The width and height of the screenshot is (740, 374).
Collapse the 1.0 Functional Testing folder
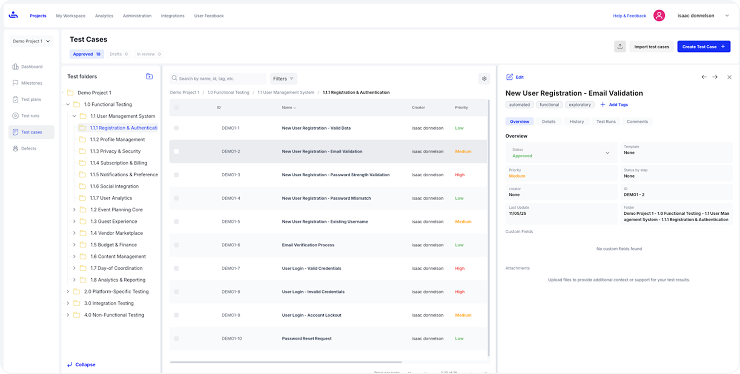(x=68, y=105)
